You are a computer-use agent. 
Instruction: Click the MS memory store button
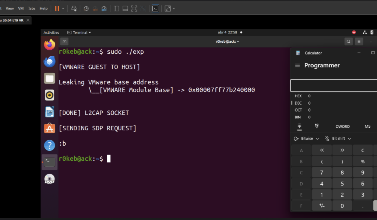pyautogui.click(x=368, y=126)
